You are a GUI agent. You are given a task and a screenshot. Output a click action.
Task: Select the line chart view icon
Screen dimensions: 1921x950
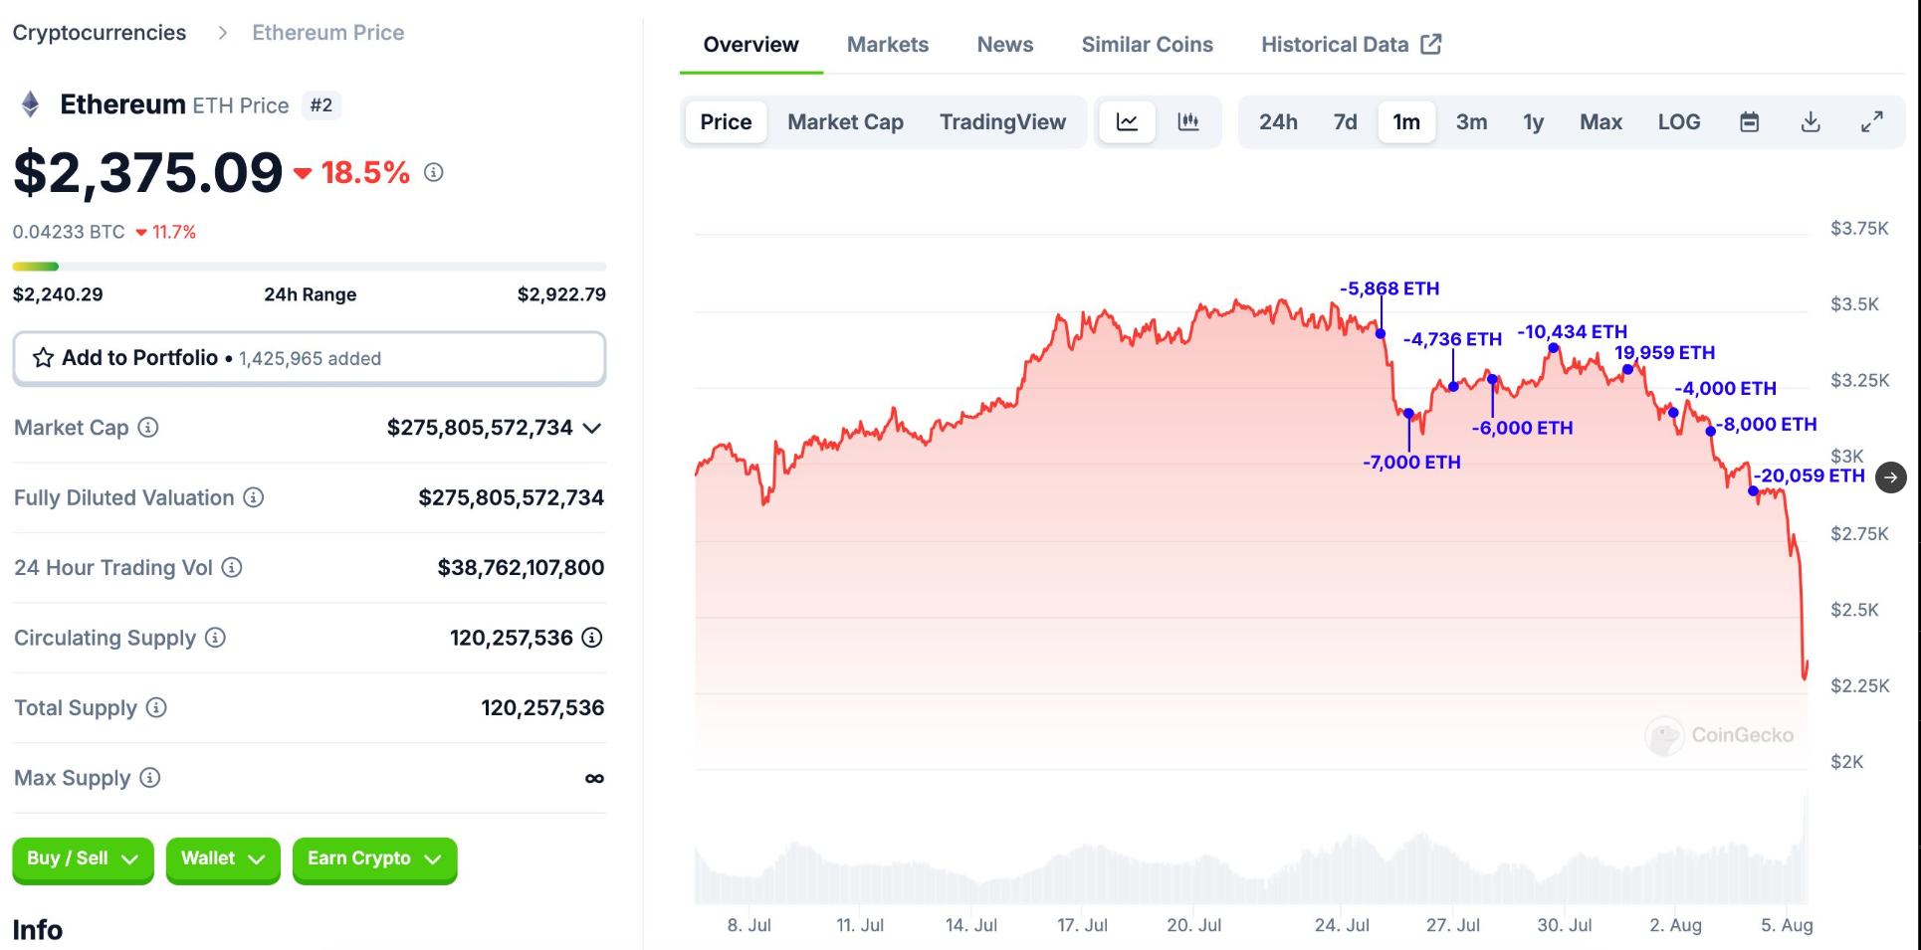tap(1126, 121)
